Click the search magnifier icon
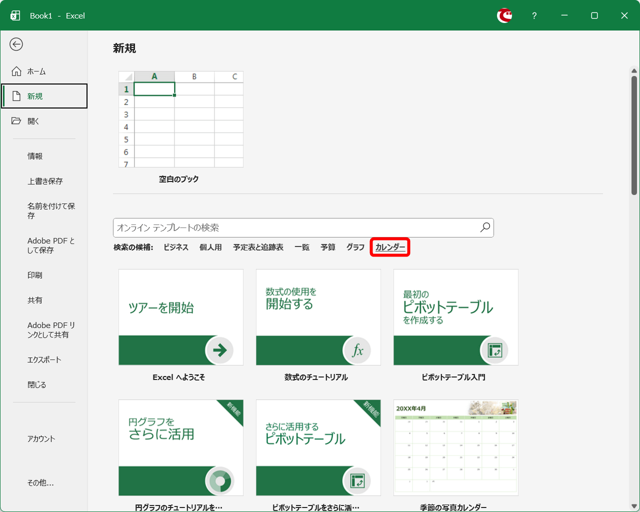This screenshot has height=512, width=640. coord(484,227)
